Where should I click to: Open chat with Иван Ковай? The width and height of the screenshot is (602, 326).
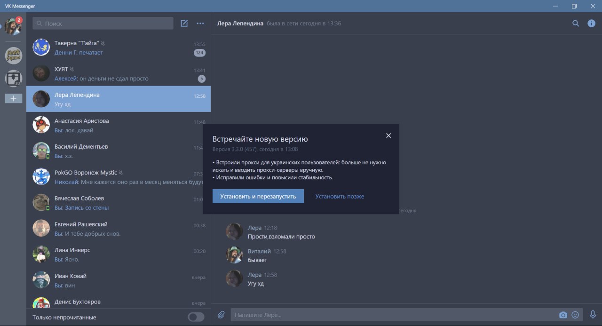(119, 280)
